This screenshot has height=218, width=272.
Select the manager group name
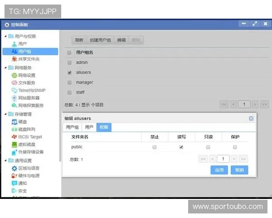point(85,82)
